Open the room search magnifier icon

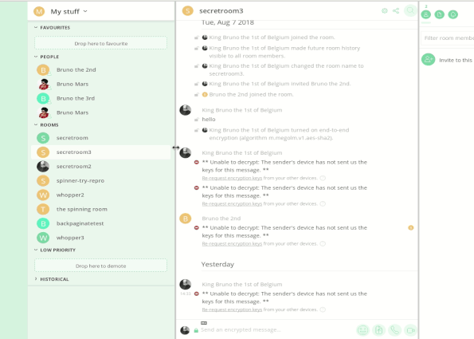point(410,11)
